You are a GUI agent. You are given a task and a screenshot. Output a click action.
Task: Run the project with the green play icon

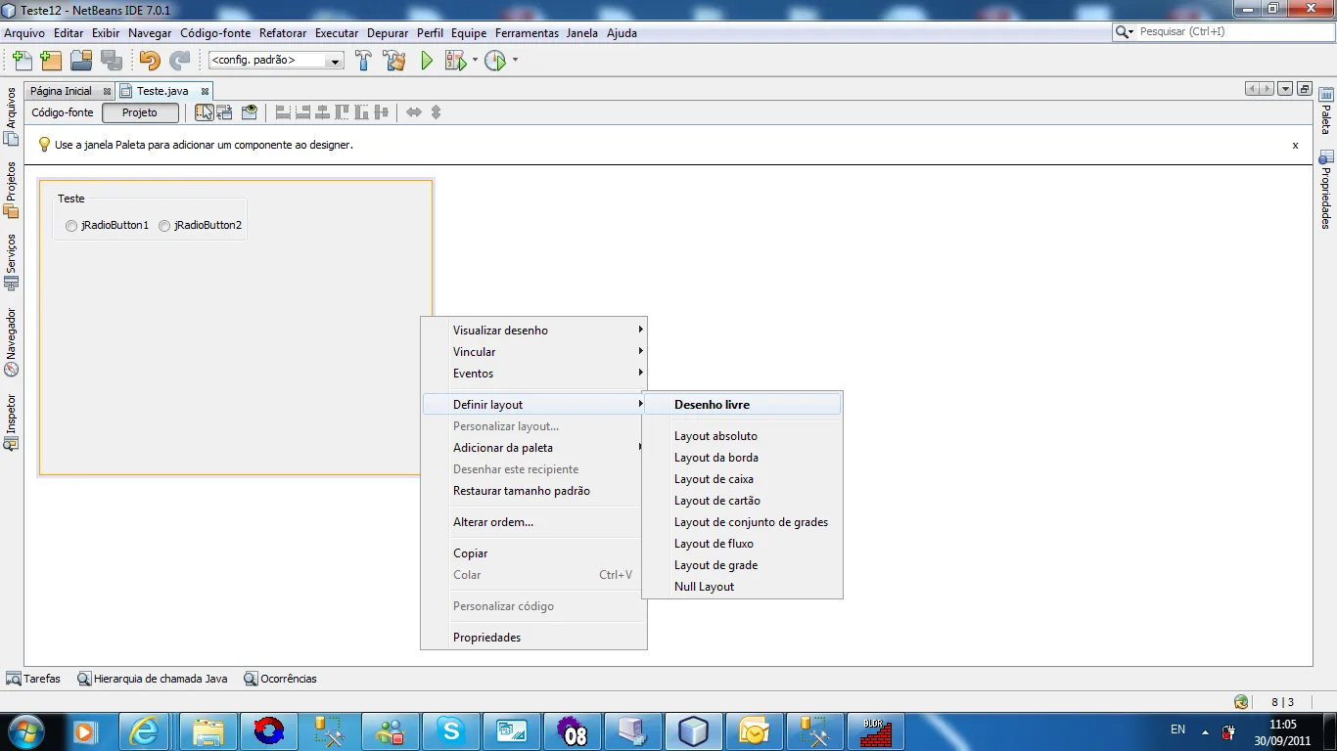[x=427, y=61]
